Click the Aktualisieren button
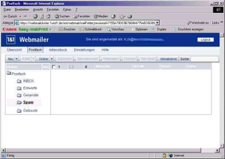This screenshot has width=225, height=159. [169, 59]
